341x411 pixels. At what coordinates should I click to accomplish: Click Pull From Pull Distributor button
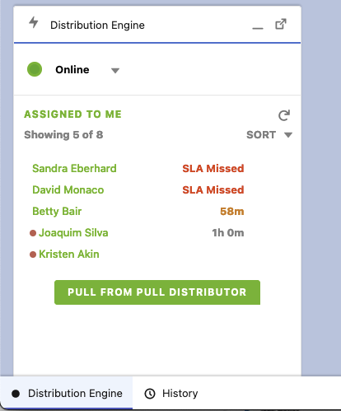pos(157,292)
